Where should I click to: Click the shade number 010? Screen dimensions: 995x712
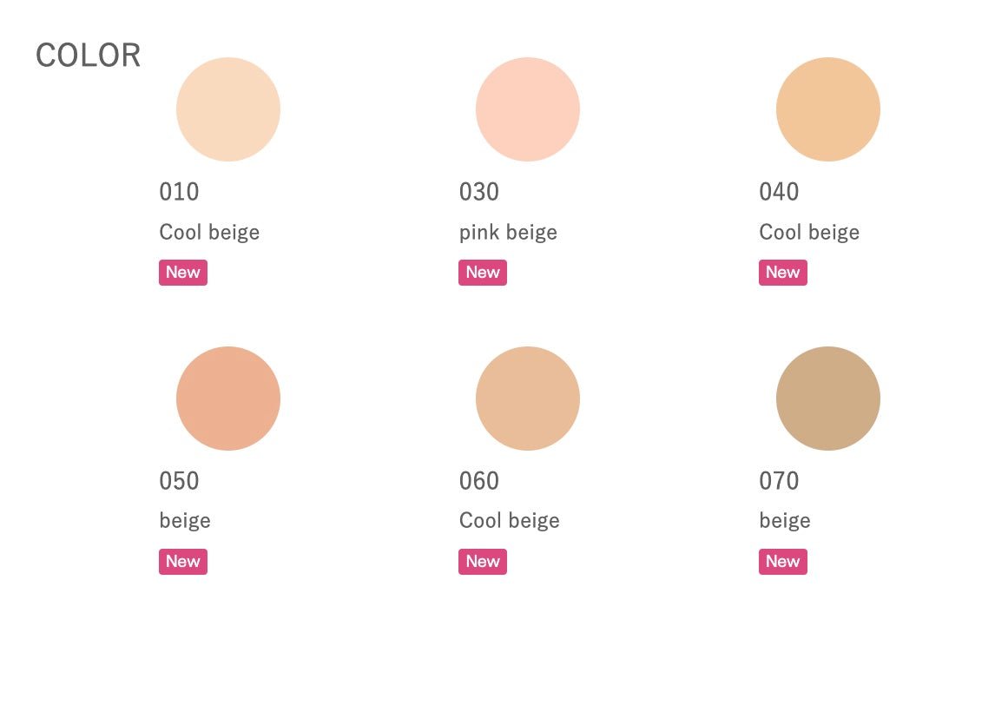click(x=180, y=192)
